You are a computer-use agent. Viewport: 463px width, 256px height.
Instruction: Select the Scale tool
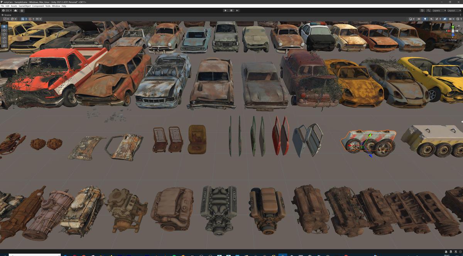(4, 38)
